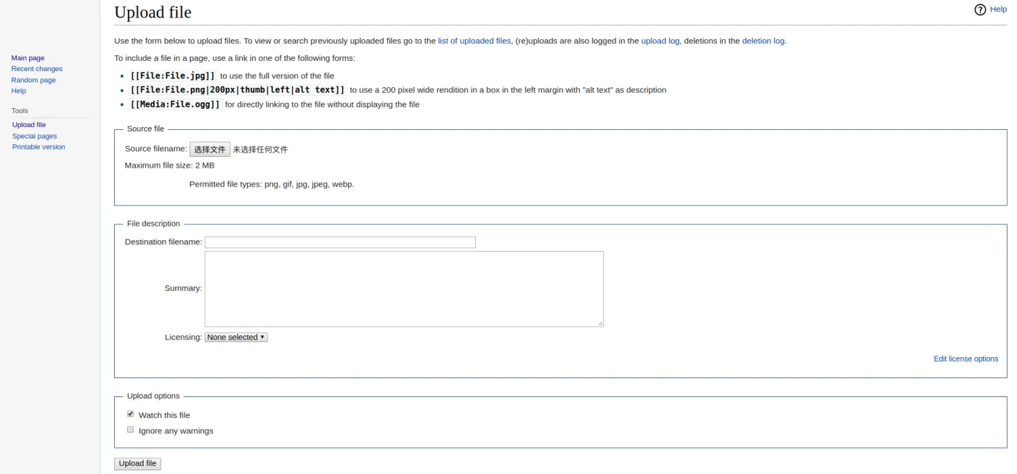
Task: Click the [[Media:File.ogg]] code example
Action: pyautogui.click(x=175, y=105)
